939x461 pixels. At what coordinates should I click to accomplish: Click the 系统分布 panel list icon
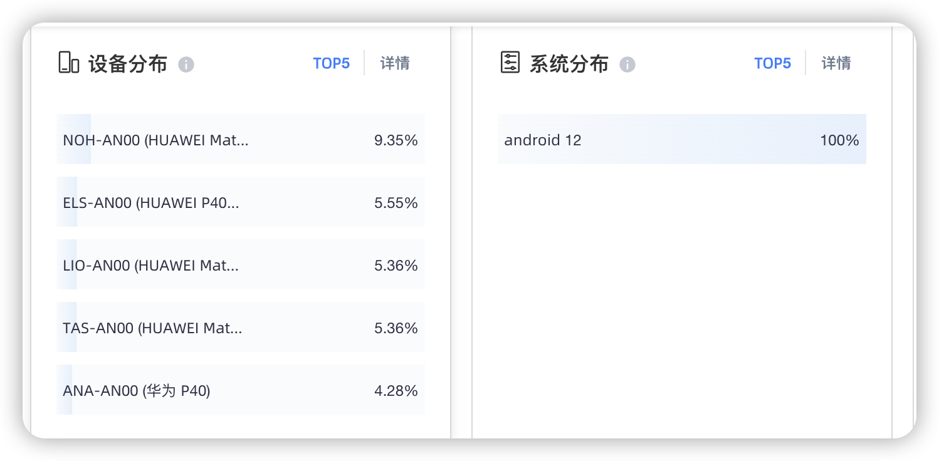pyautogui.click(x=510, y=63)
